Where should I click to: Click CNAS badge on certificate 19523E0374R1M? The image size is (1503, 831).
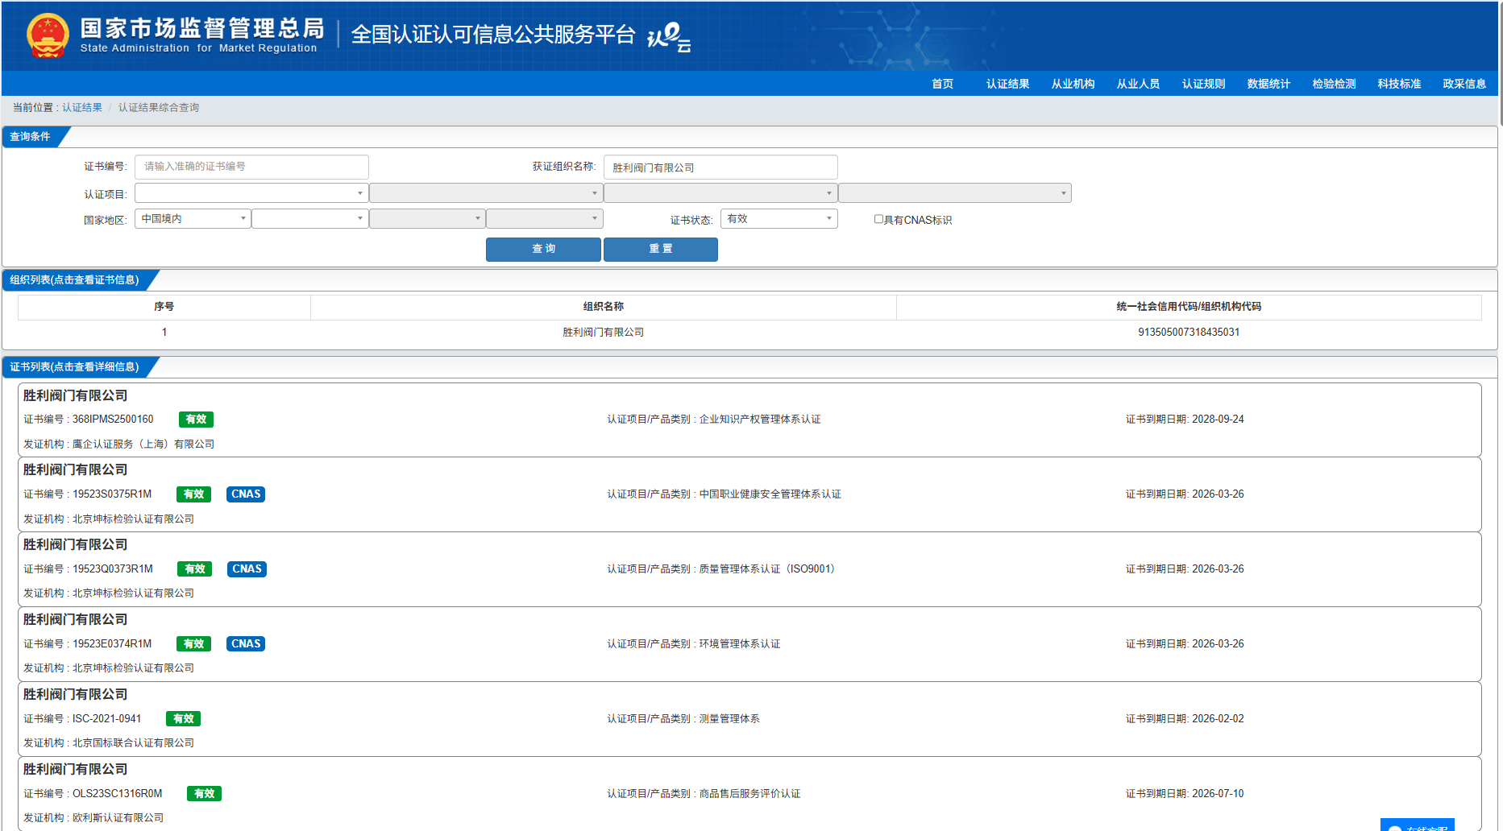point(246,644)
